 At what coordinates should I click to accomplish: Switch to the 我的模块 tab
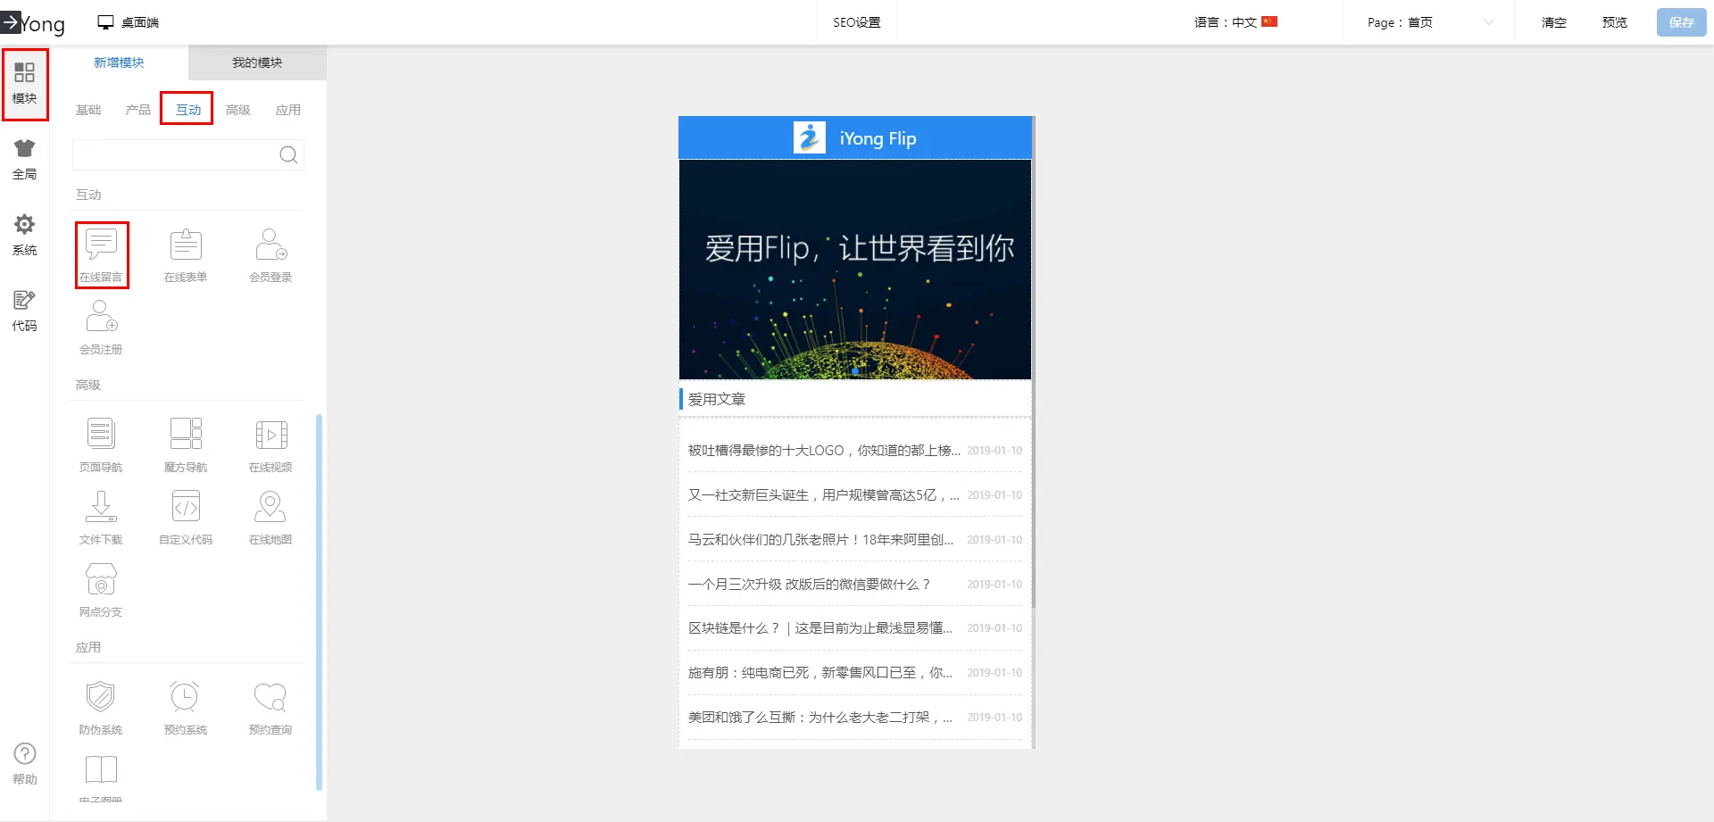[x=257, y=62]
